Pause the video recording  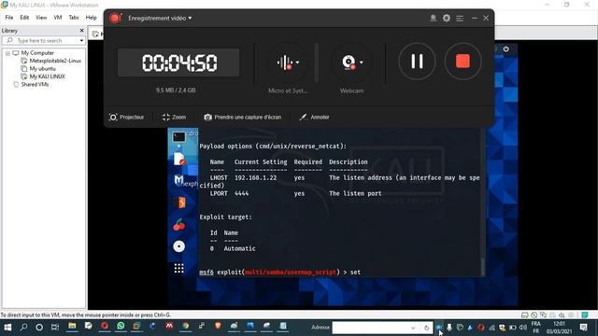(417, 62)
